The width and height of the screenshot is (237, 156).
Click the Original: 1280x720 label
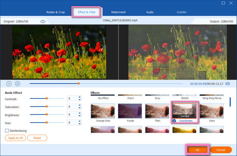click(x=16, y=22)
